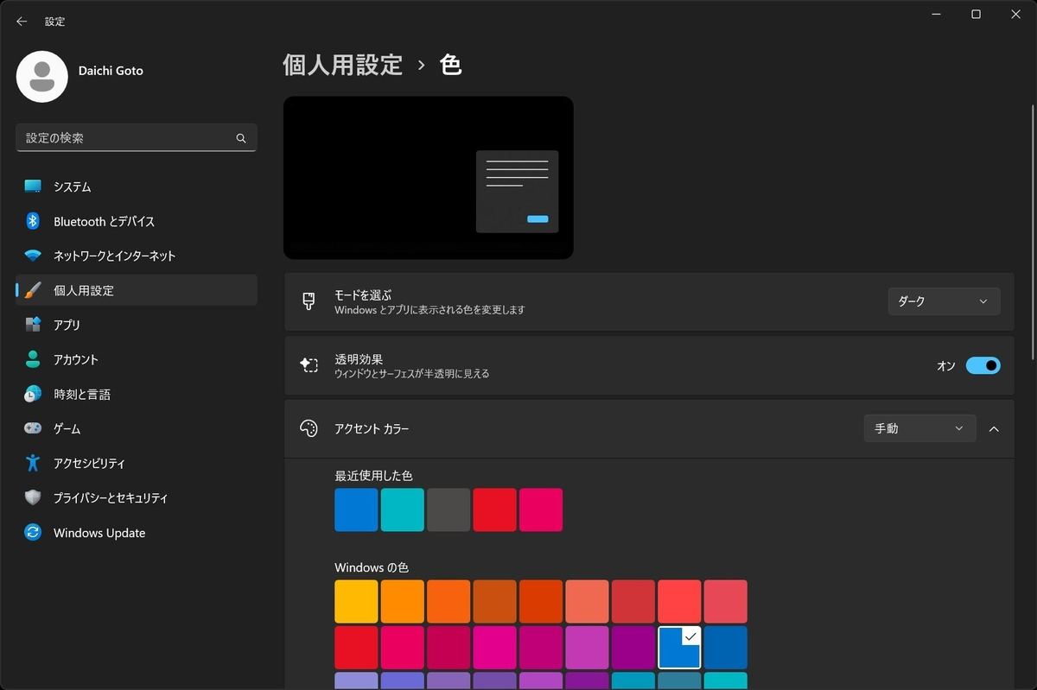Click the dark theme preview thumbnail
This screenshot has height=690, width=1037.
pos(429,178)
